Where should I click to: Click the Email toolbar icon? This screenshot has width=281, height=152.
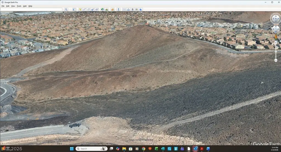click(124, 9)
